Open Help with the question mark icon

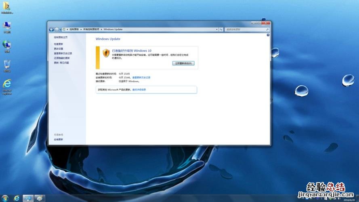[x=268, y=35]
